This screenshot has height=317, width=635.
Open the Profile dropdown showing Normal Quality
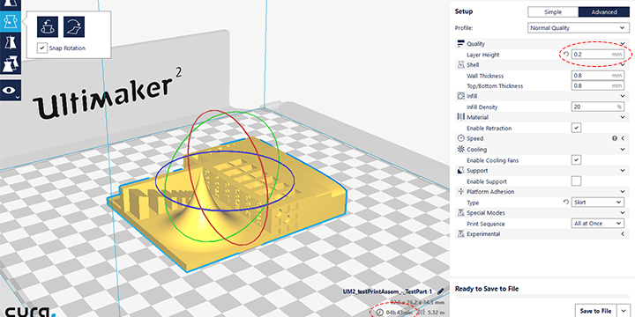tap(579, 28)
